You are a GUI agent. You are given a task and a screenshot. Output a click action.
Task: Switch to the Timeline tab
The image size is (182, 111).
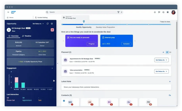pos(27,36)
